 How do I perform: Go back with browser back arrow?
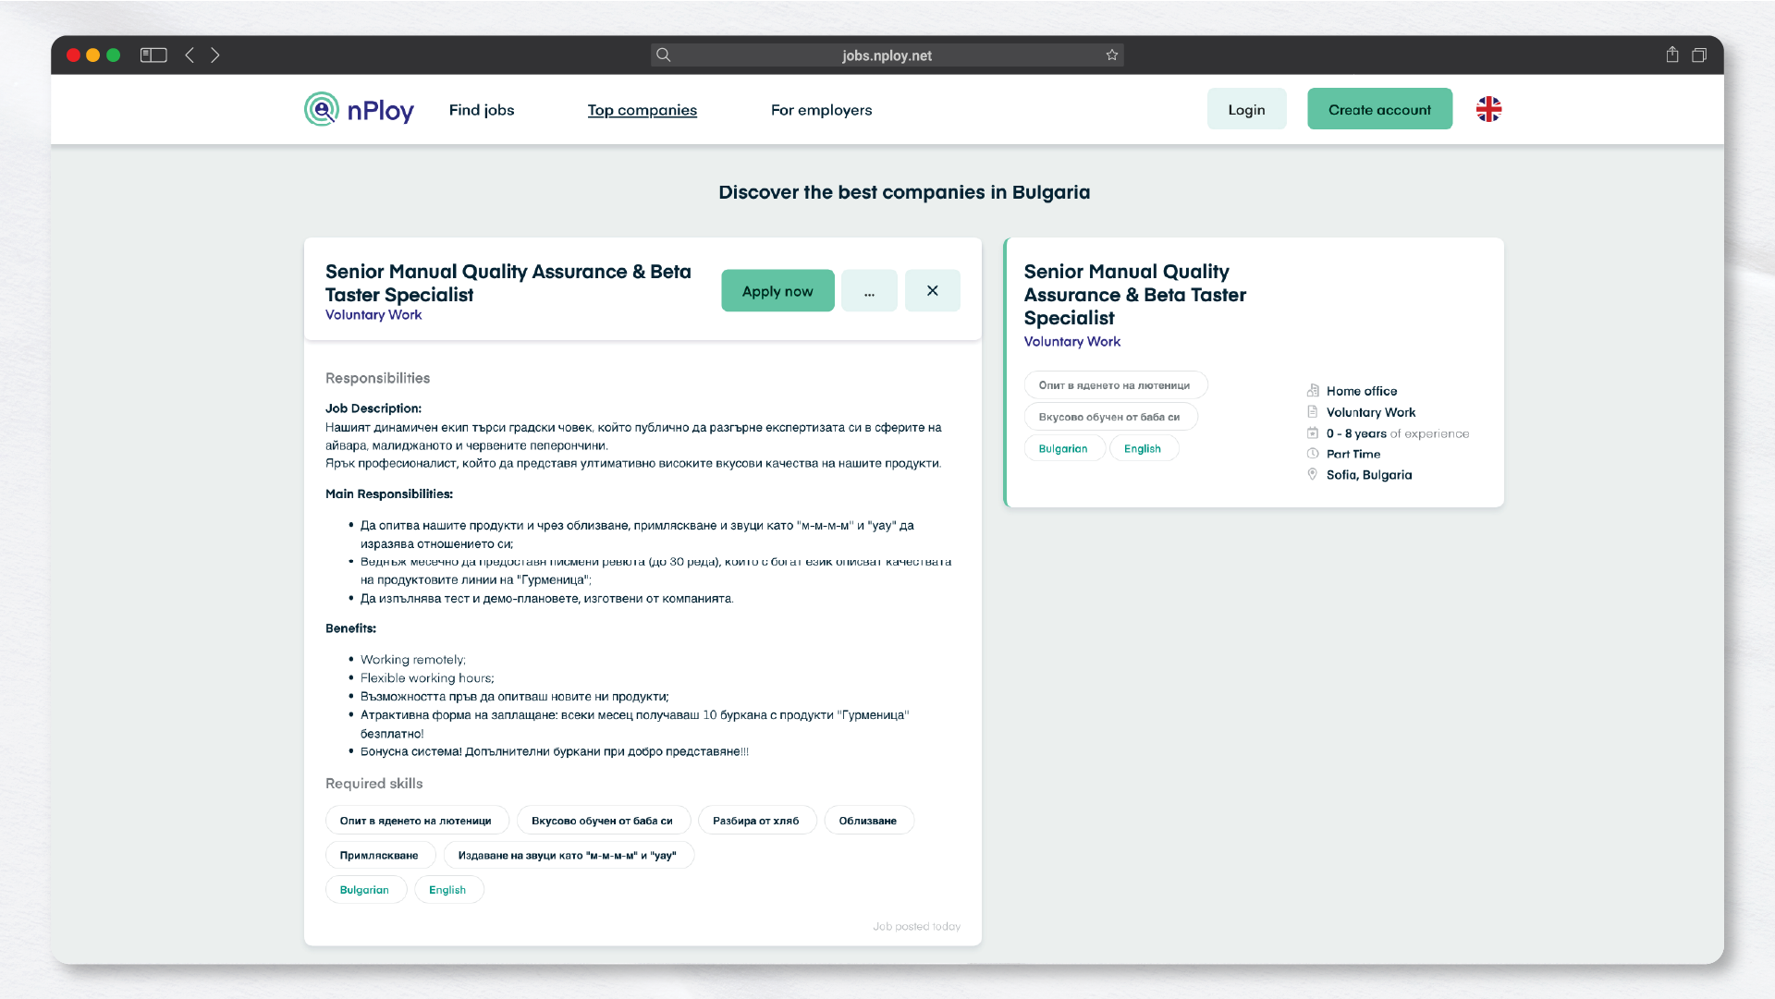pos(190,55)
